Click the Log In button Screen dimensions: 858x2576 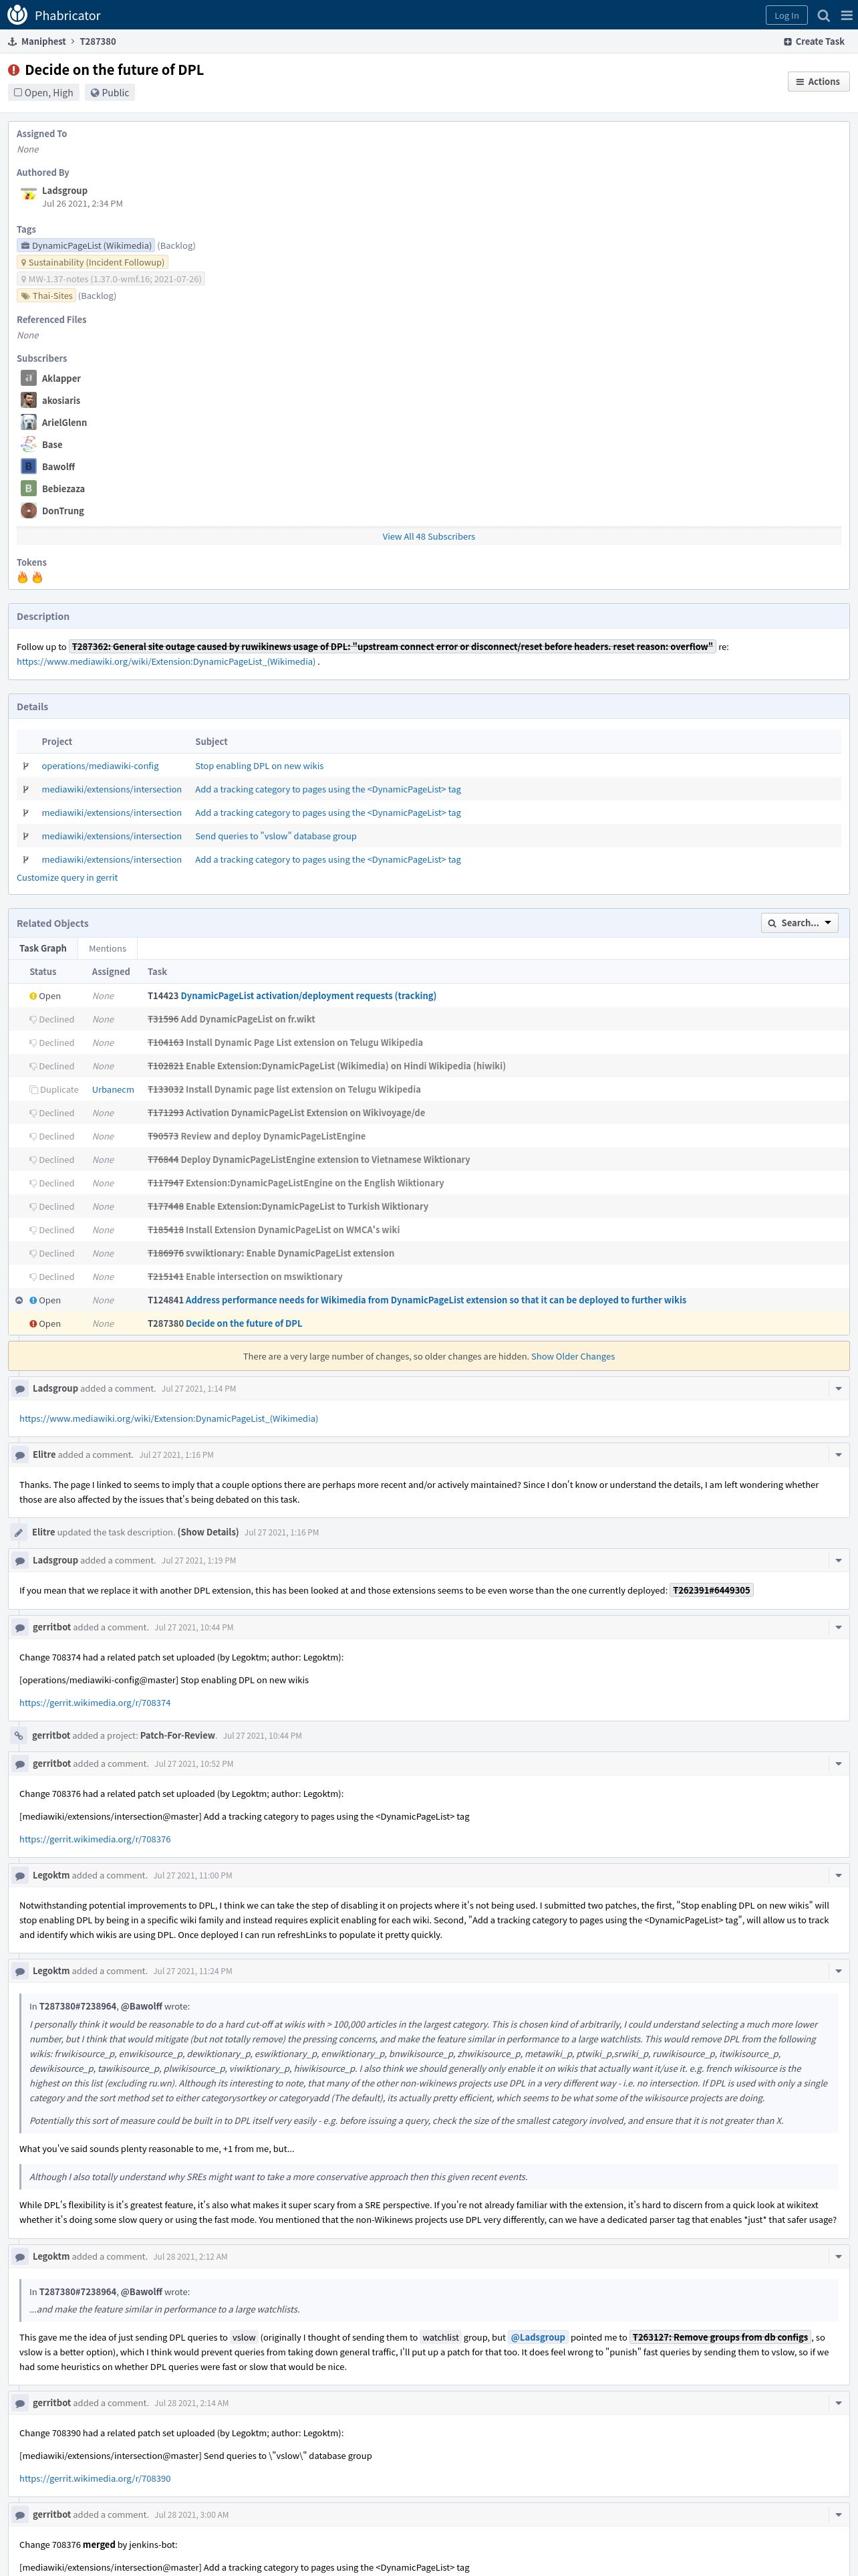(786, 15)
